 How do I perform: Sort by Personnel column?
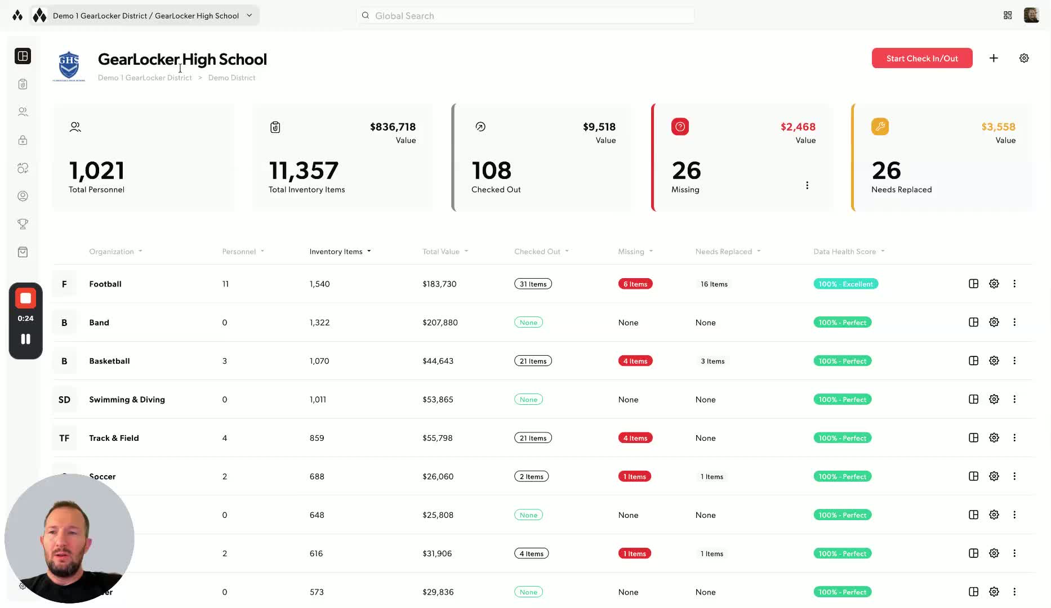click(243, 252)
